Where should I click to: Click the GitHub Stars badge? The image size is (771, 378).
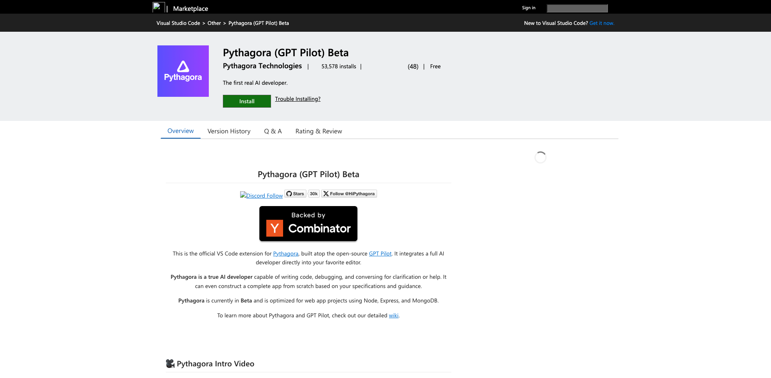[x=295, y=194]
